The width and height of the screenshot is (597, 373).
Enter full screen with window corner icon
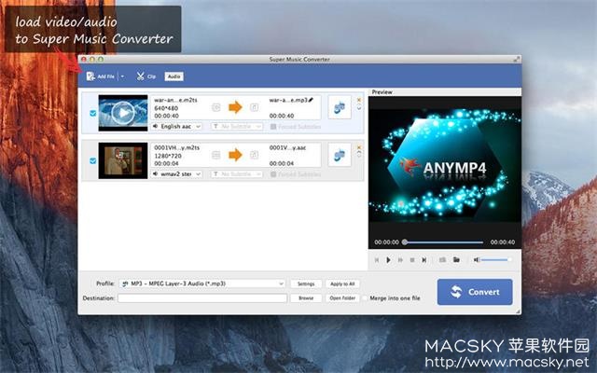pos(516,59)
